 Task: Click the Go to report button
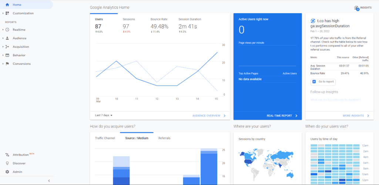tap(323, 82)
